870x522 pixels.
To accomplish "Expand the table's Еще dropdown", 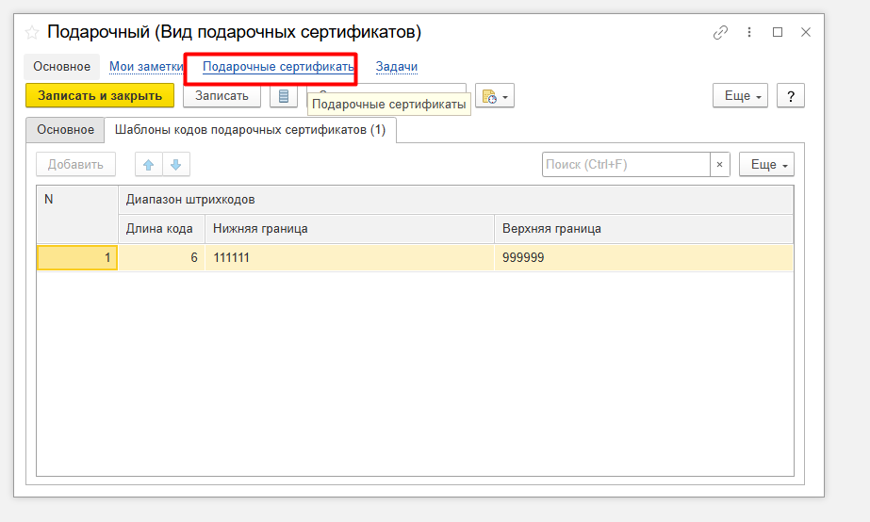I will pyautogui.click(x=766, y=165).
